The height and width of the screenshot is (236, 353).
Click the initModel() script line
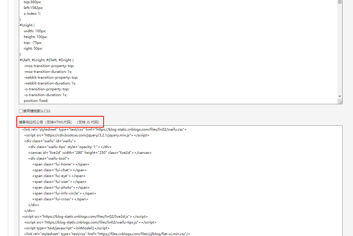tap(67, 228)
